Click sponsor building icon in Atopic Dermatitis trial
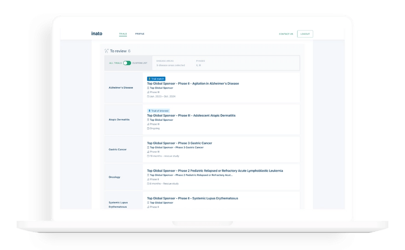 (148, 120)
